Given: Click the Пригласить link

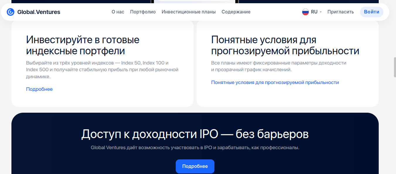Looking at the screenshot, I should pyautogui.click(x=340, y=12).
